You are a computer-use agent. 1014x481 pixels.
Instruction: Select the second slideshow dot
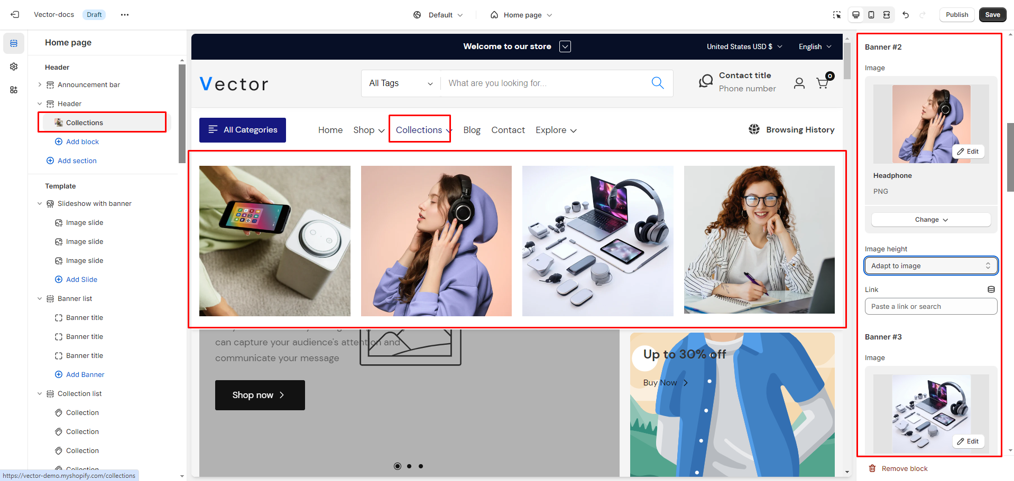click(x=409, y=466)
